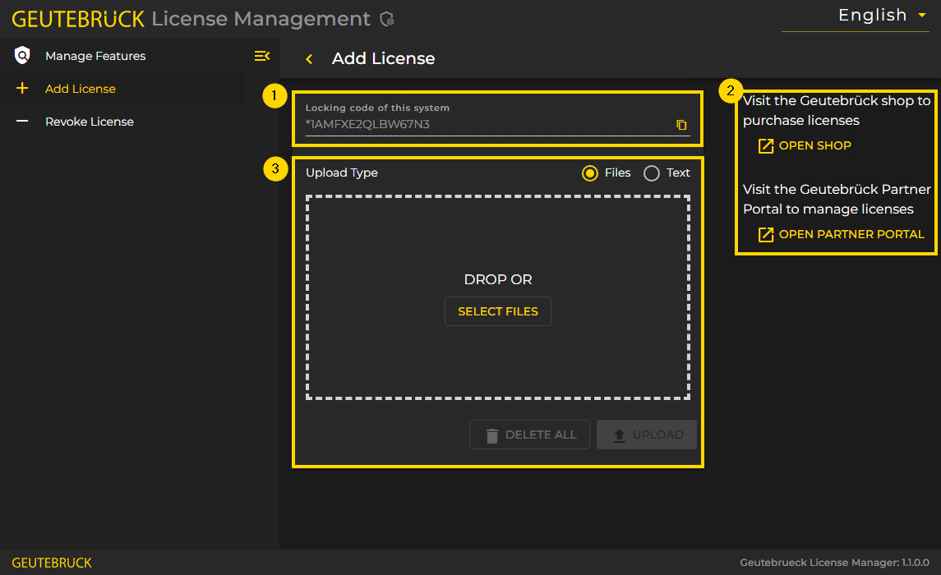The width and height of the screenshot is (941, 575).
Task: Click the Upload Type label
Action: [x=342, y=172]
